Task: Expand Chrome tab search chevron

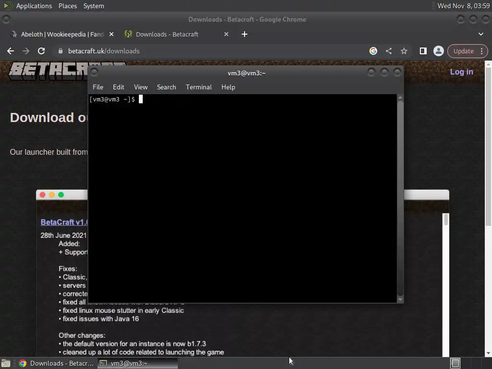Action: (480, 34)
